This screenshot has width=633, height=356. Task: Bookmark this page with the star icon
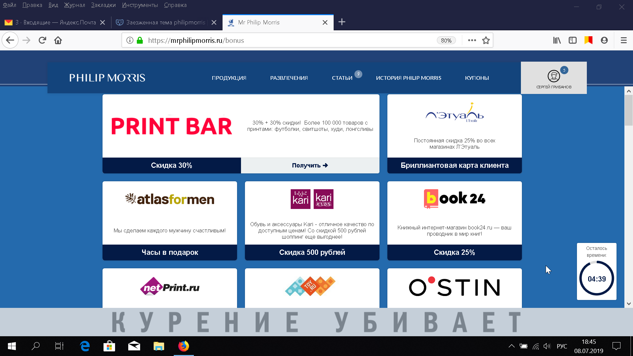(486, 40)
